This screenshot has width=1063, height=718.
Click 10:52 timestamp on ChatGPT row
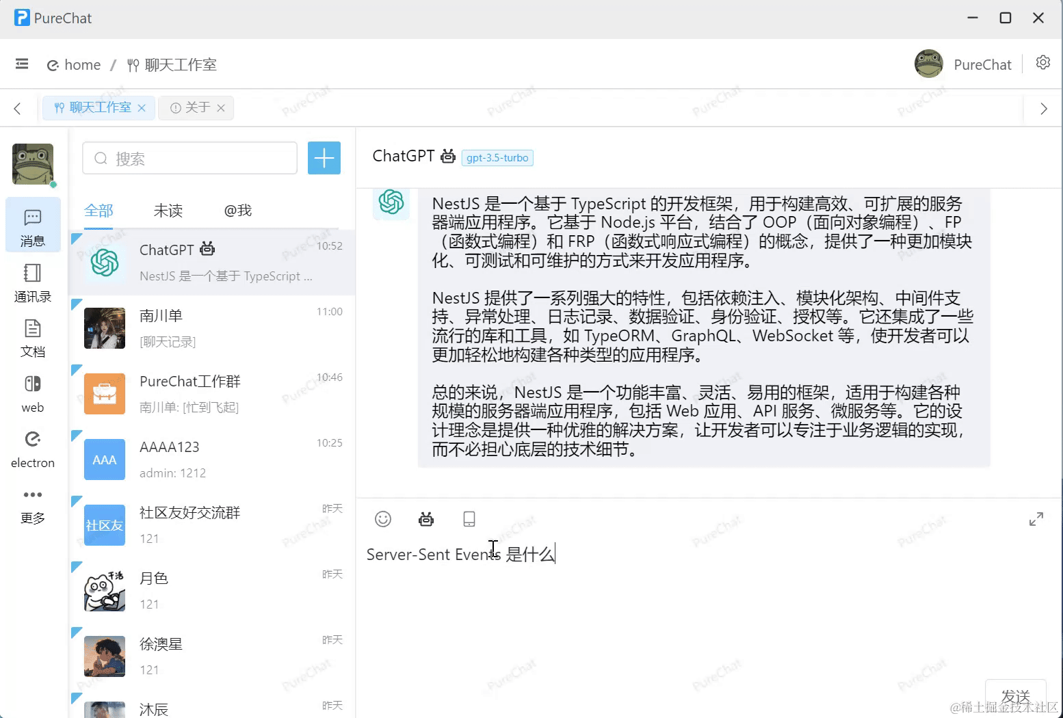tap(329, 246)
